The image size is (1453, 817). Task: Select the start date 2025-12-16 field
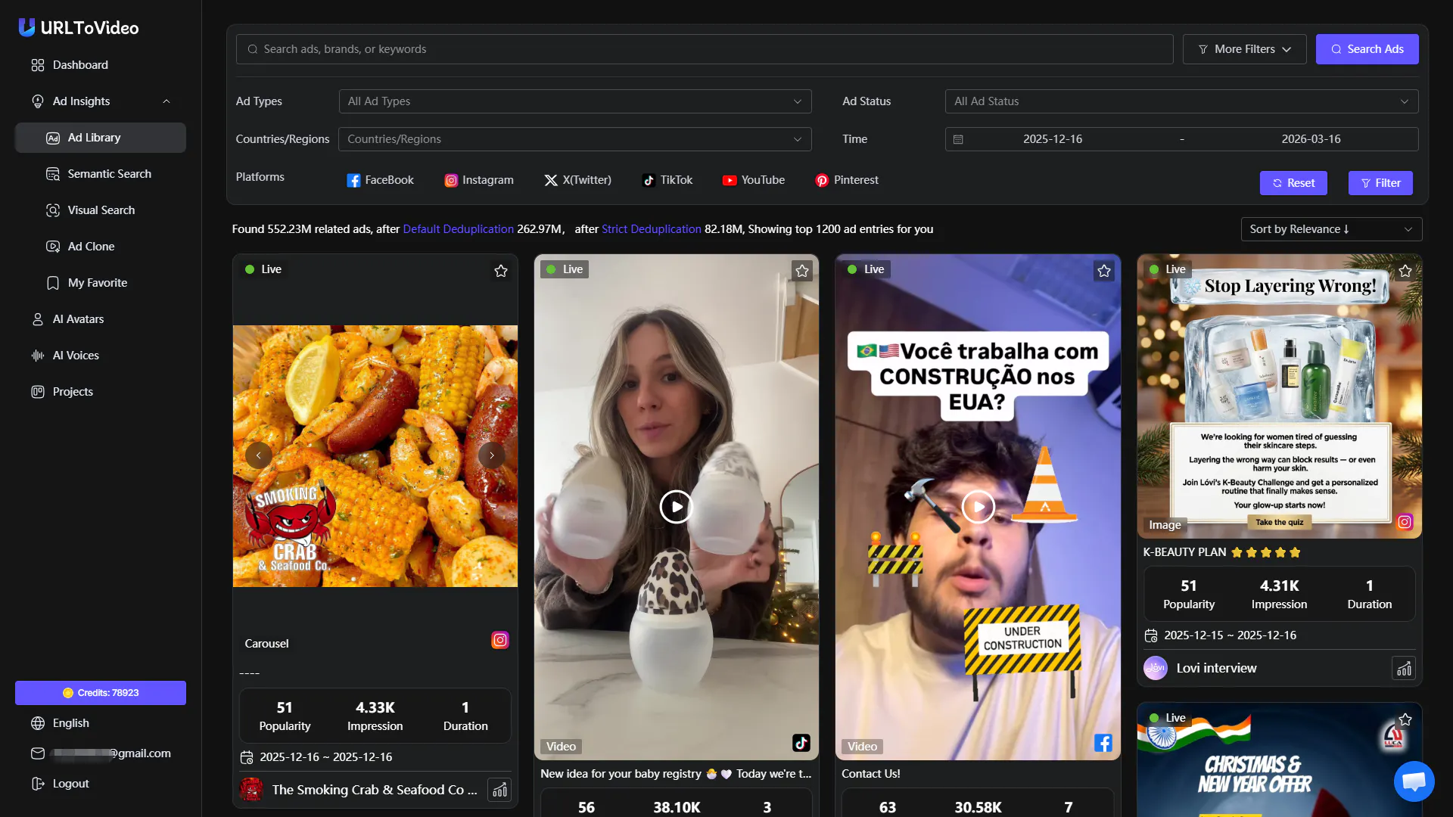[x=1053, y=139]
